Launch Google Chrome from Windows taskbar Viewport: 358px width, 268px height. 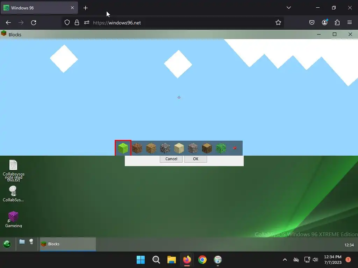(x=202, y=260)
